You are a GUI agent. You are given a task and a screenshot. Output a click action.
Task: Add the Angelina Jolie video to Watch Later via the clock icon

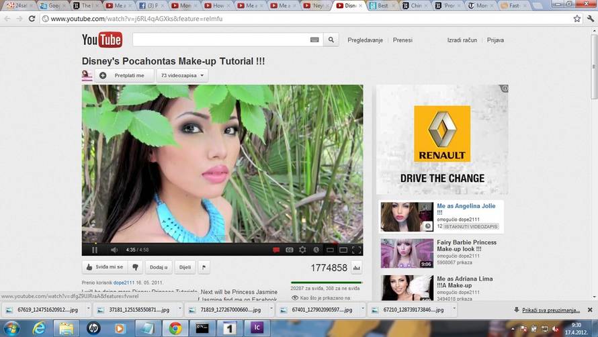point(428,226)
